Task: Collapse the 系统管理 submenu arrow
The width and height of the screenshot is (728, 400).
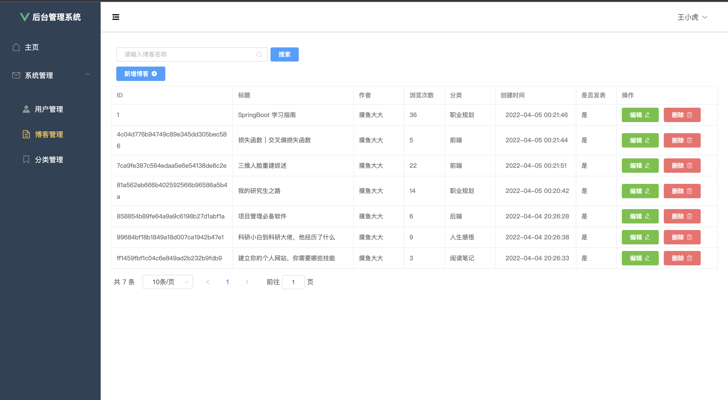Action: 87,74
